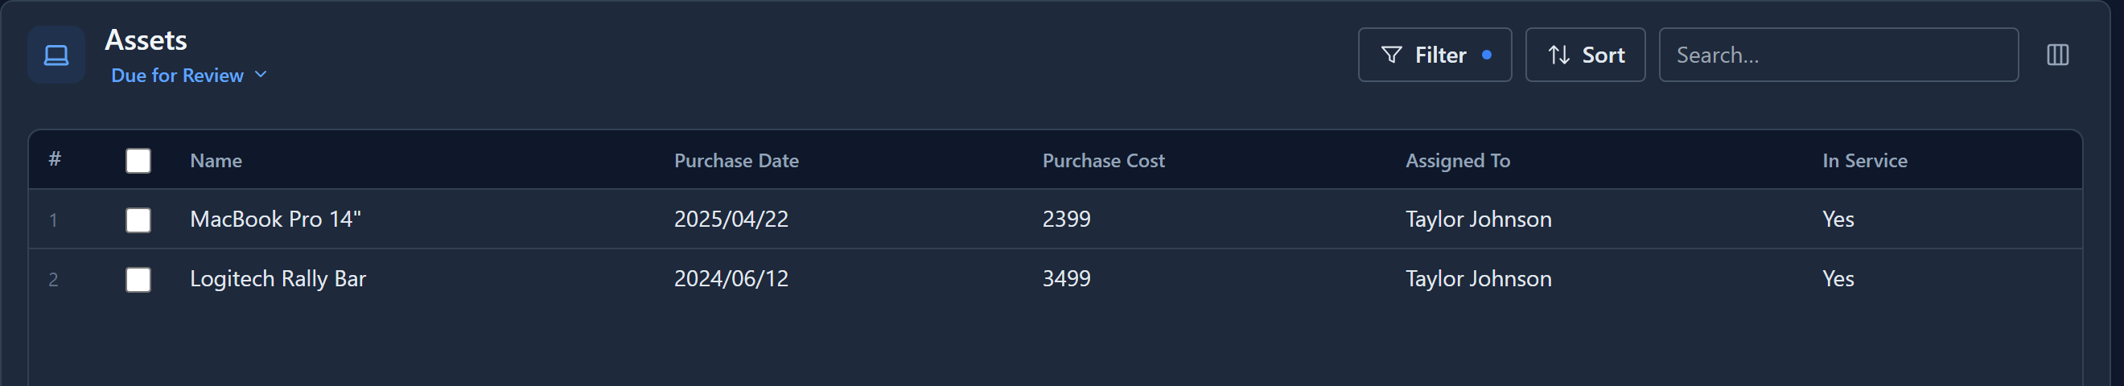The height and width of the screenshot is (386, 2124).
Task: Toggle the select-all checkbox in header
Action: point(138,160)
